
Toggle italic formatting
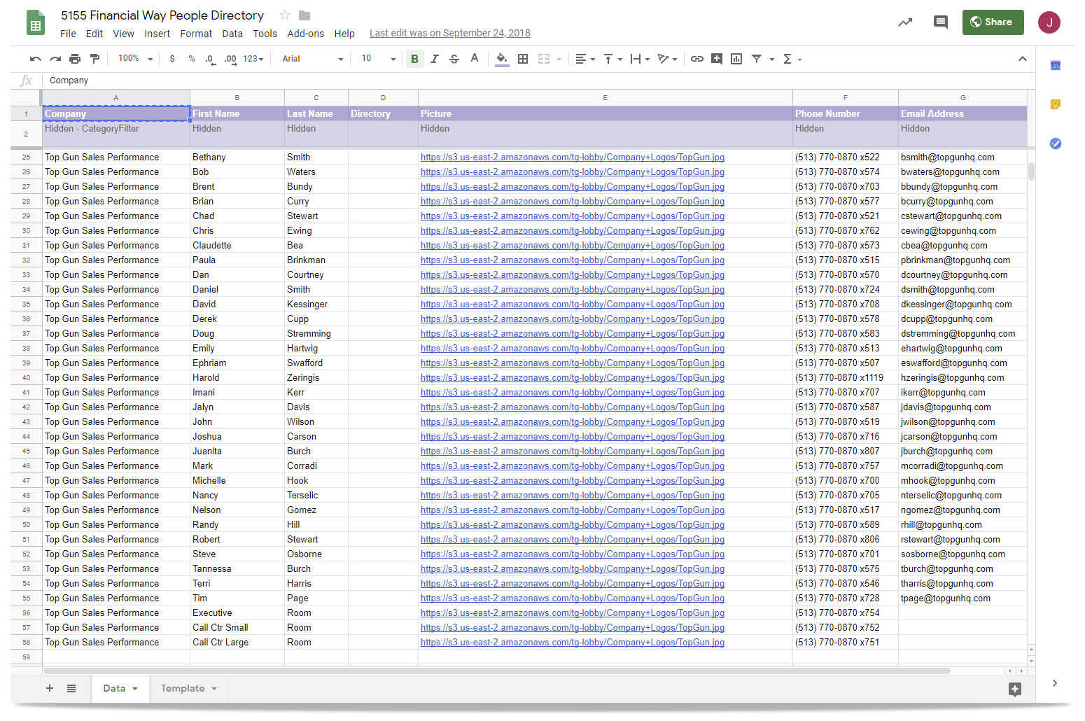[434, 59]
